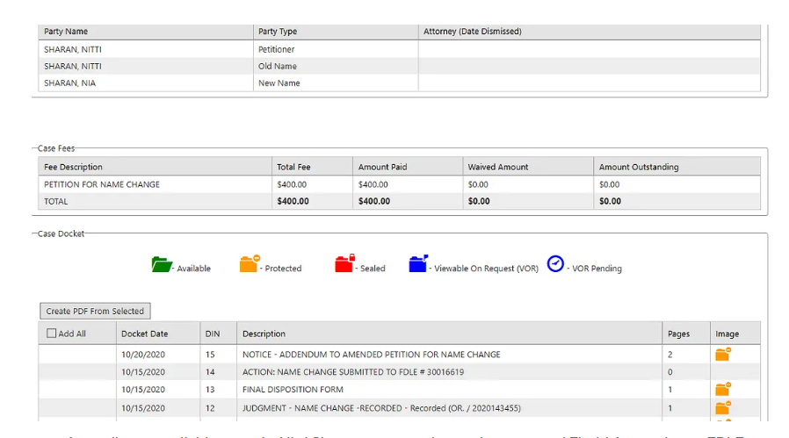
Task: Click NOTICE - ADDENDUM TO AMENDED PETITION description
Action: point(372,355)
